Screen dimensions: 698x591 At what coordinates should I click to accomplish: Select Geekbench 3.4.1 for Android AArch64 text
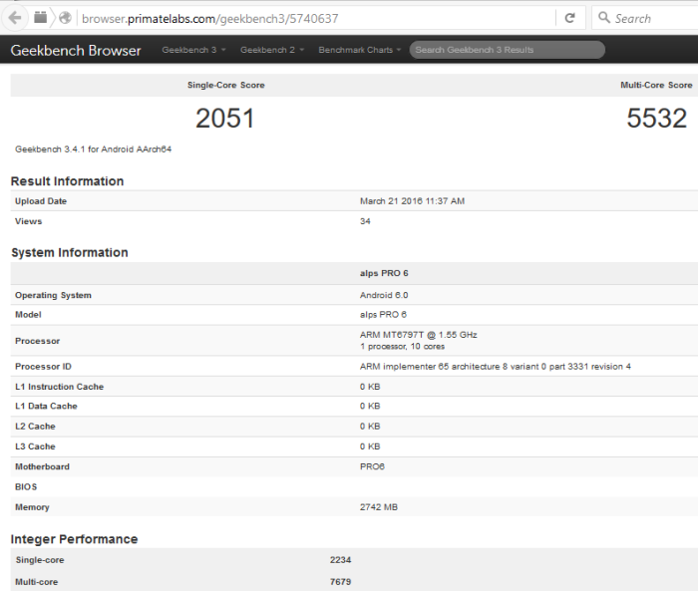(x=93, y=149)
